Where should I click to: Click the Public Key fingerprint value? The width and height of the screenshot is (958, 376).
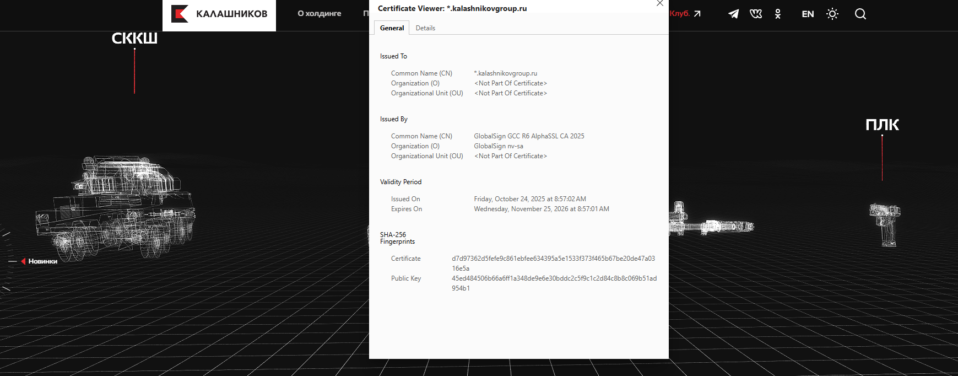tap(554, 283)
